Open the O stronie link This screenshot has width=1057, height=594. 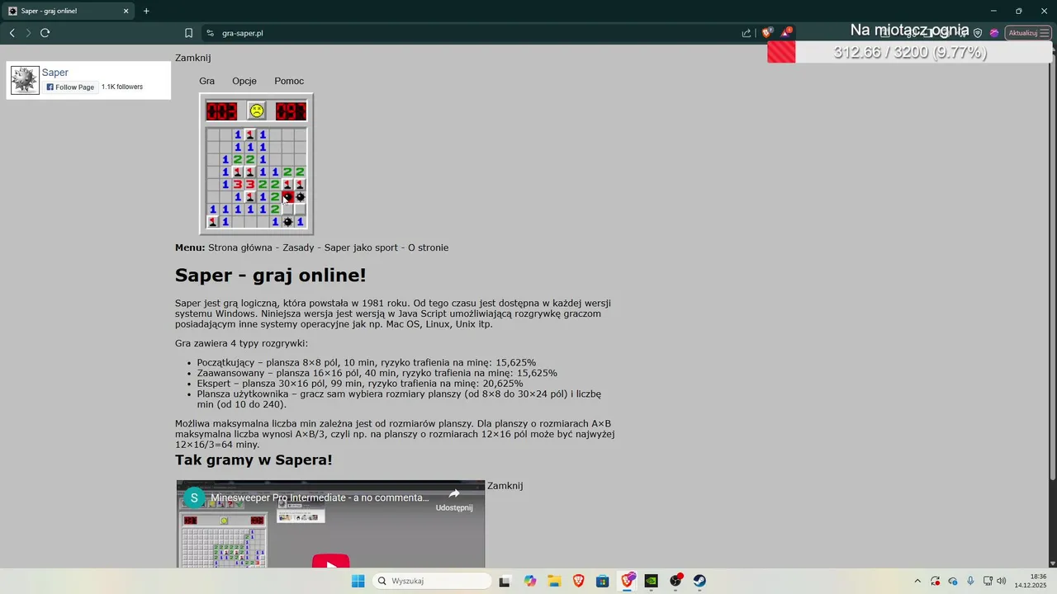tap(428, 247)
